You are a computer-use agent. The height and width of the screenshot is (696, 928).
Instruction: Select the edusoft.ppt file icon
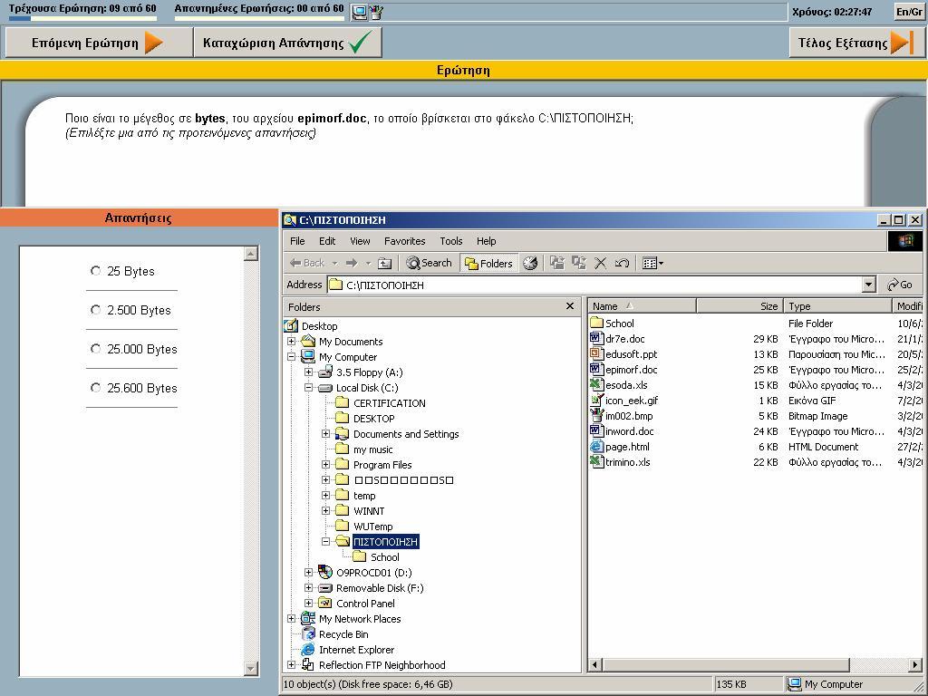click(x=596, y=354)
